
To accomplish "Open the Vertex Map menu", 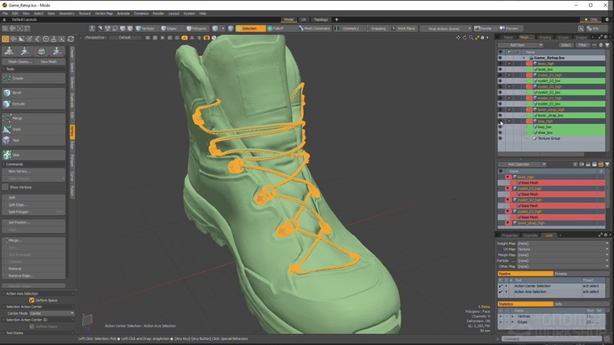I will [x=104, y=13].
